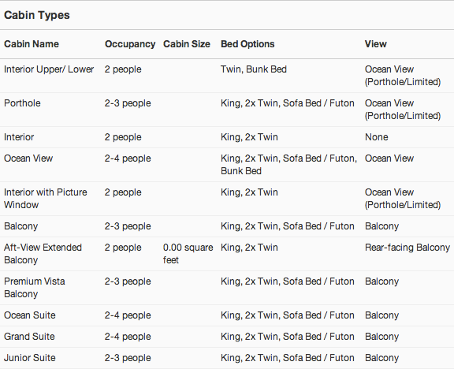Click the Ocean Suite cabin name

click(29, 315)
